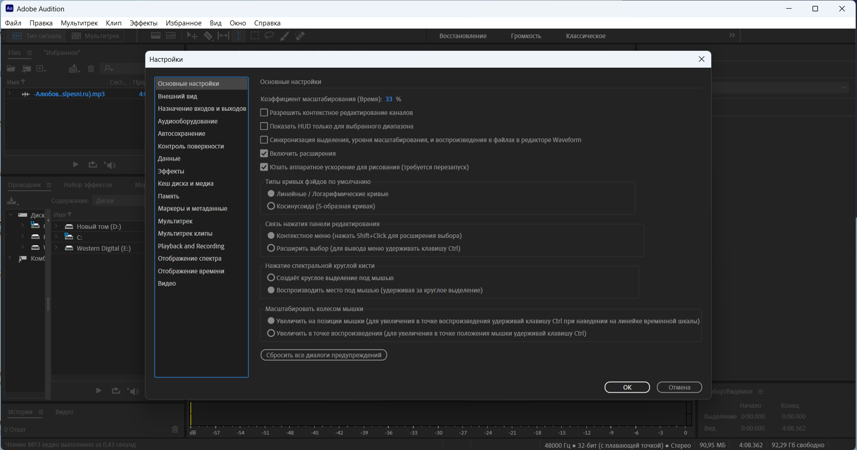
Task: Toggle Показать HUD только для выбранного диапазона
Action: pos(264,126)
